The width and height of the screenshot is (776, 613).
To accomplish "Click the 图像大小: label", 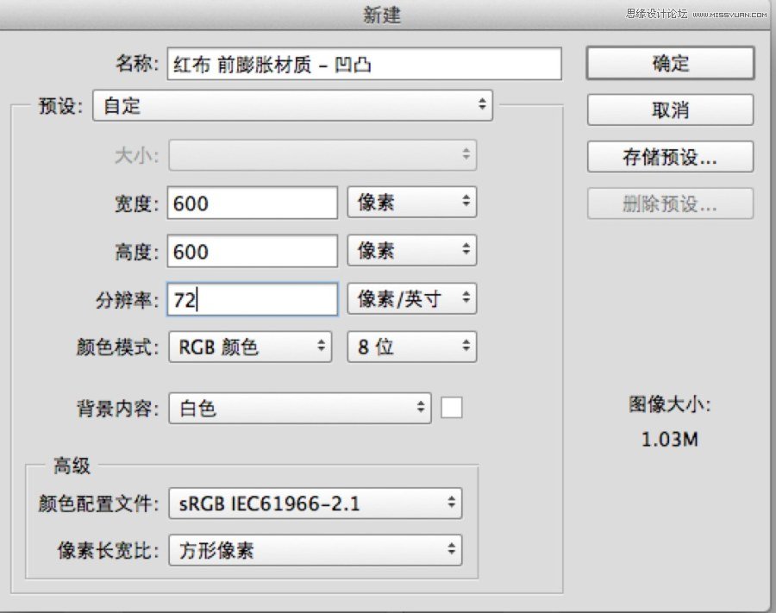I will pyautogui.click(x=670, y=404).
